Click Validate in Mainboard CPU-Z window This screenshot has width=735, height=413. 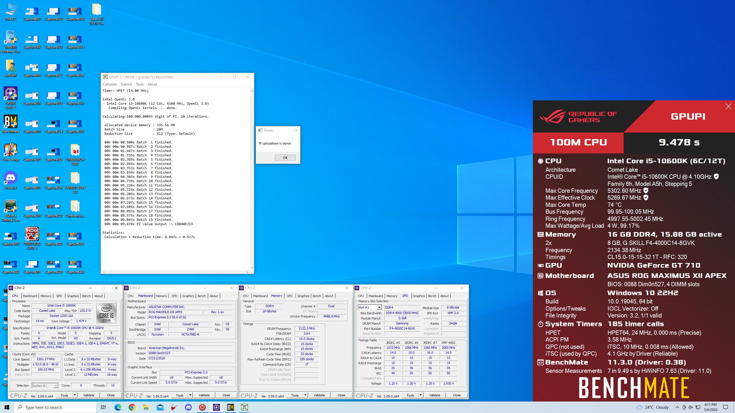click(x=204, y=395)
